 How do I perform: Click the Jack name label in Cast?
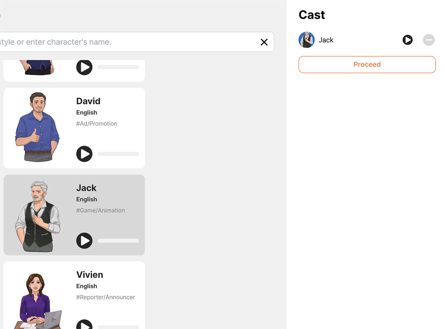point(326,40)
